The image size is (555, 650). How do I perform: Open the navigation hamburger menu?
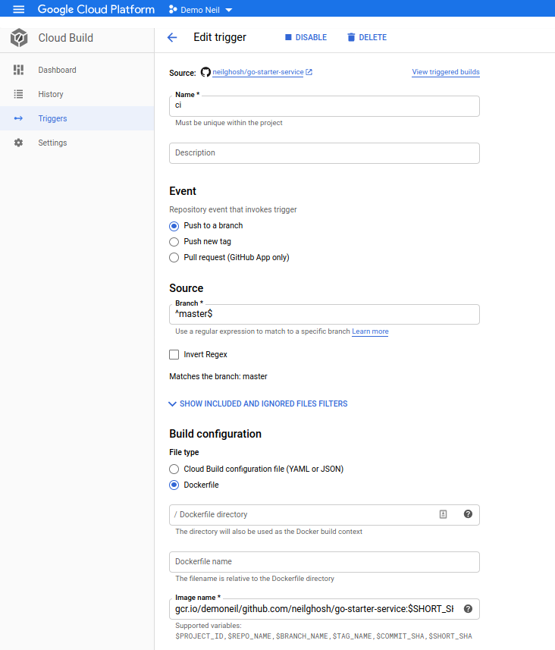(x=18, y=10)
